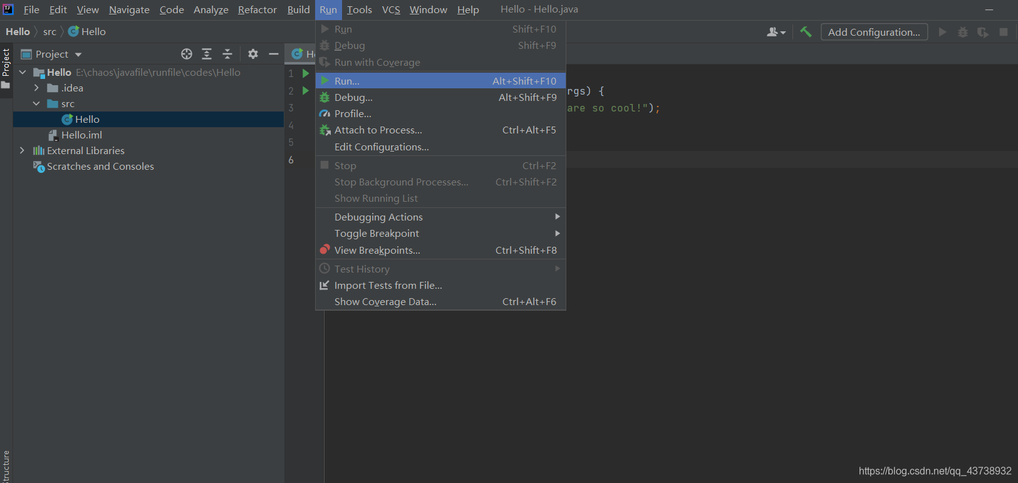Image resolution: width=1018 pixels, height=483 pixels.
Task: Open the Navigate menu
Action: (129, 9)
